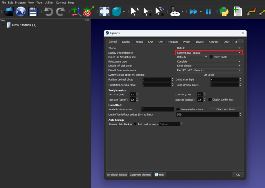The width and height of the screenshot is (265, 188).
Task: Open the Theme dropdown
Action: [x=209, y=48]
